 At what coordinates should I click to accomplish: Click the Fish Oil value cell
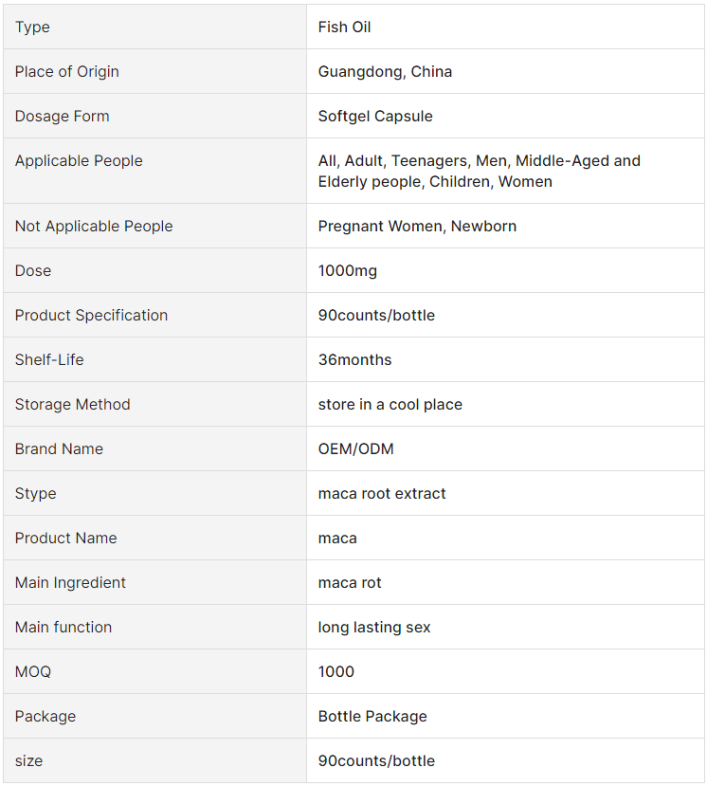coord(505,27)
